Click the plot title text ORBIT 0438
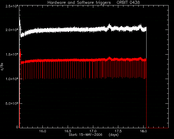 128,2
